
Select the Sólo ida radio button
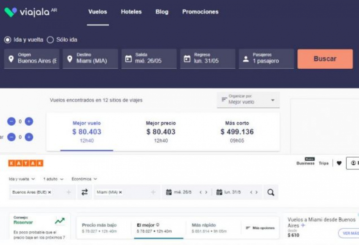point(50,40)
